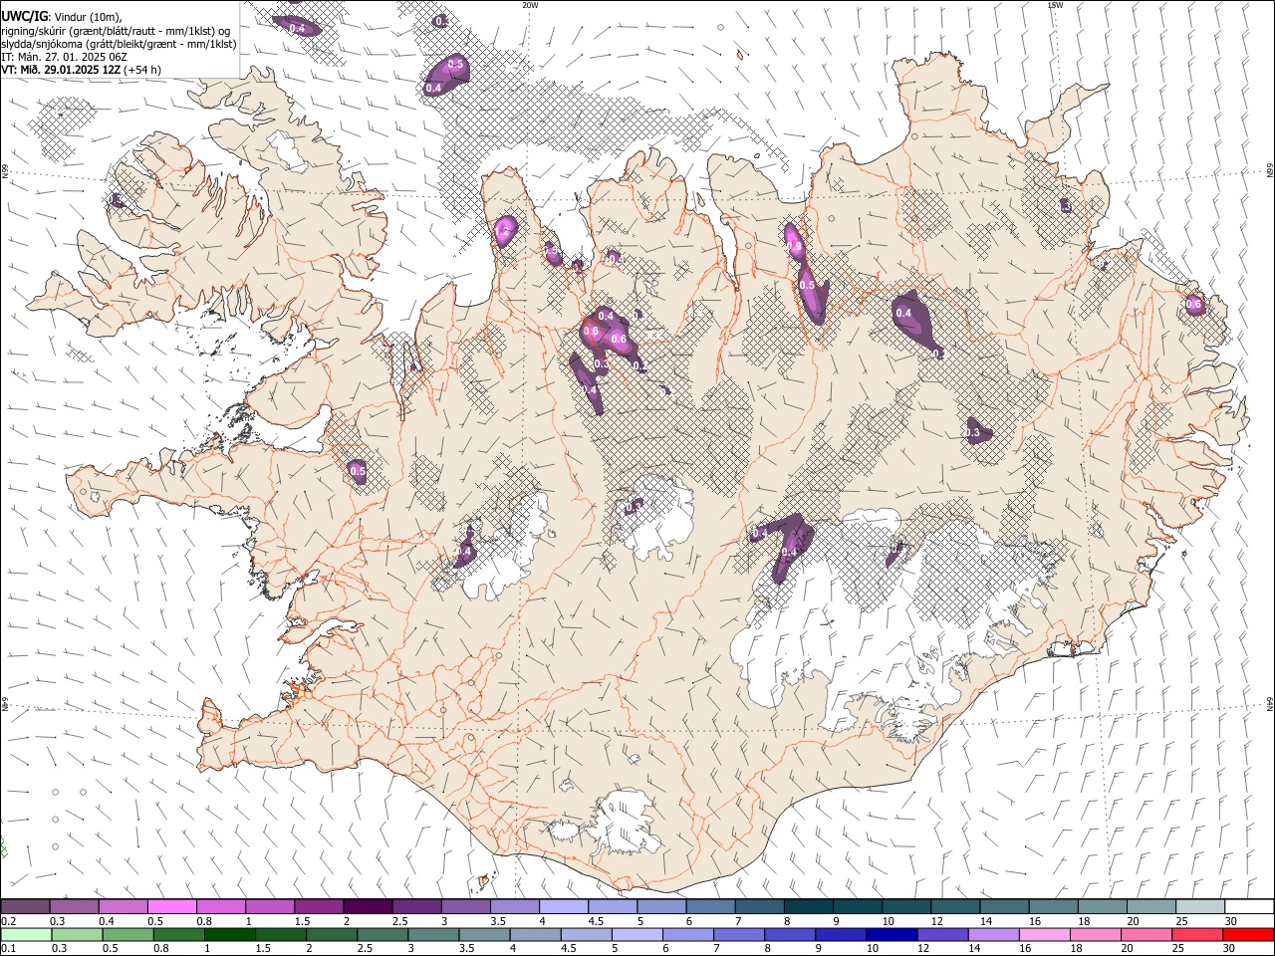Click the 0.9 precipitation label on the map
1275x956 pixels.
click(794, 245)
